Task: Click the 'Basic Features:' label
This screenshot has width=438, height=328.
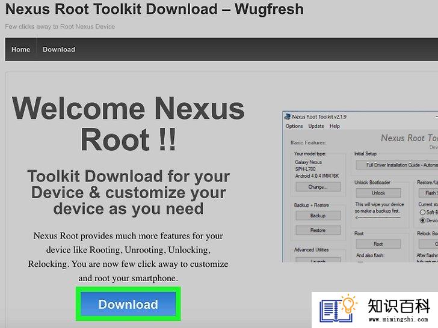Action: click(x=308, y=142)
